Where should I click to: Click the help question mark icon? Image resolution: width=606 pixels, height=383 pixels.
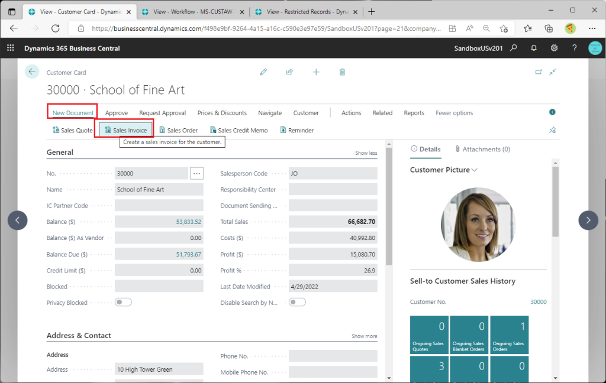pyautogui.click(x=574, y=48)
